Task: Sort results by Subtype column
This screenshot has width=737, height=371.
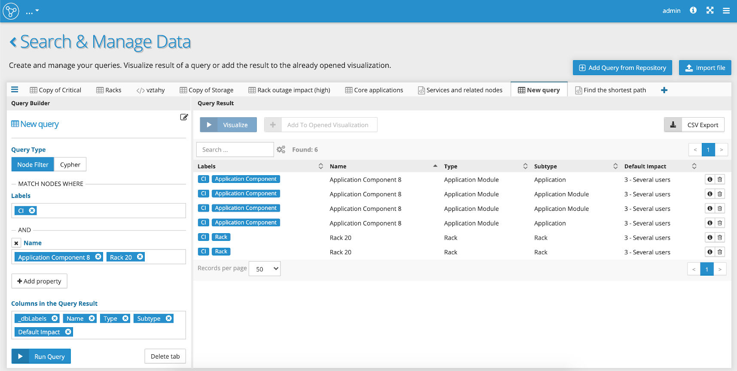Action: tap(615, 166)
